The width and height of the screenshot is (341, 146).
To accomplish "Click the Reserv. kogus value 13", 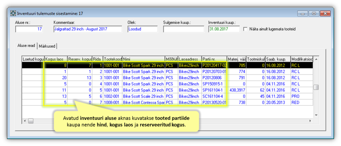I will pyautogui.click(x=80, y=78).
